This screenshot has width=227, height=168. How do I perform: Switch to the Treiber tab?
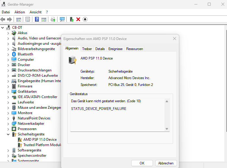87,49
